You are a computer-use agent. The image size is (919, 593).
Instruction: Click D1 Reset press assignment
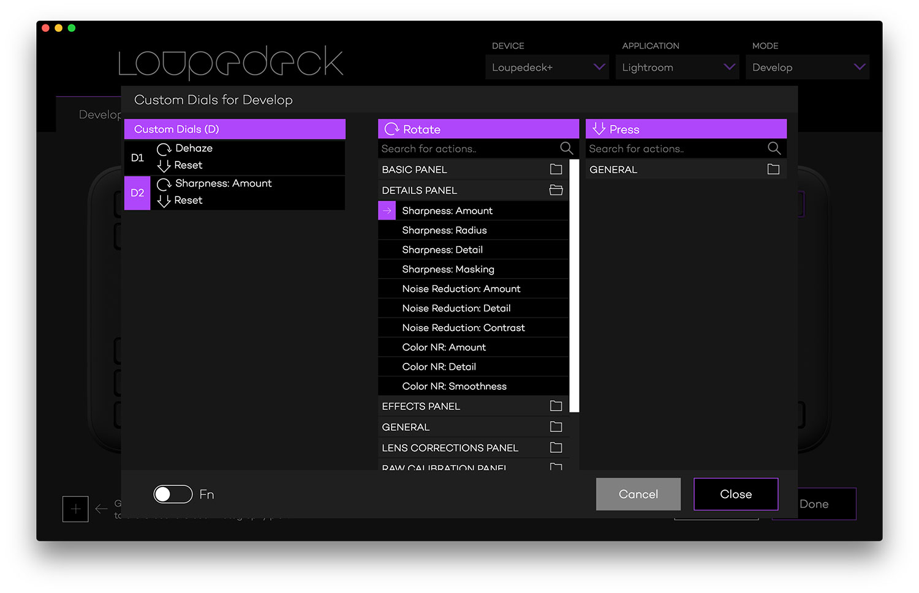tap(188, 165)
